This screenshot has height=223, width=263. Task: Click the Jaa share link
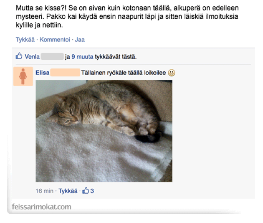pos(80,40)
